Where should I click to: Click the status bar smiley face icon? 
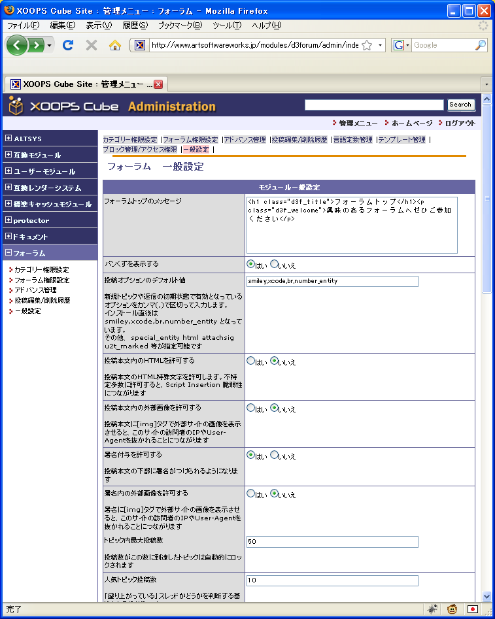click(452, 609)
